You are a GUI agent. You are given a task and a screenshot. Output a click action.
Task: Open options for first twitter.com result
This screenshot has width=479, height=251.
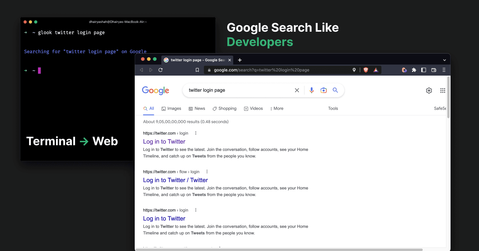196,133
